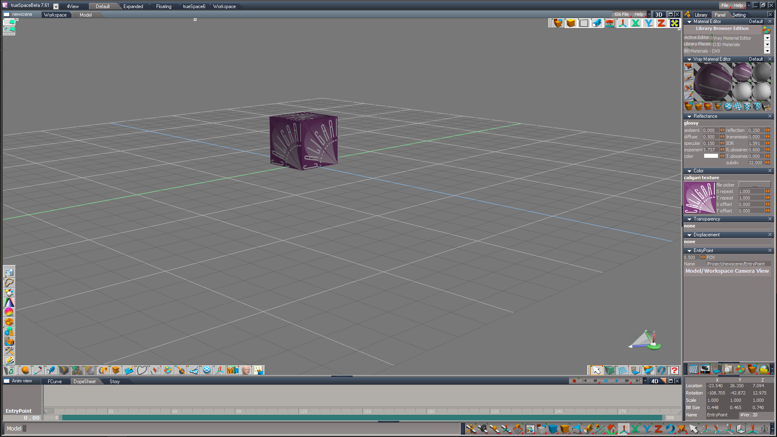Toggle the 3D view mode button
Image resolution: width=777 pixels, height=437 pixels.
pos(659,15)
